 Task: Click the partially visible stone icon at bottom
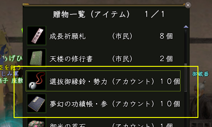pos(36,123)
